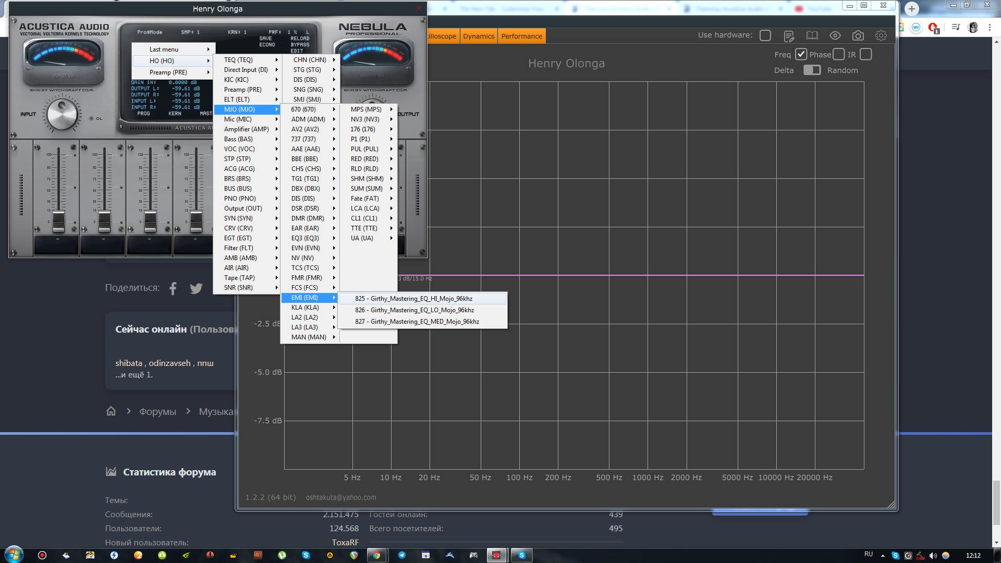Screen dimensions: 1001x563
Task: Expand the 670 (670) submenu
Action: pos(310,109)
